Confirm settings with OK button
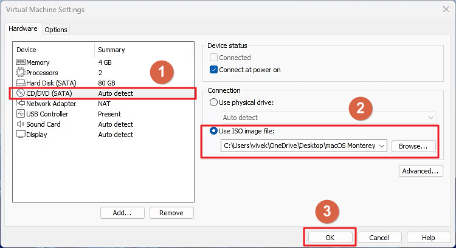This screenshot has height=248, width=456. 330,238
